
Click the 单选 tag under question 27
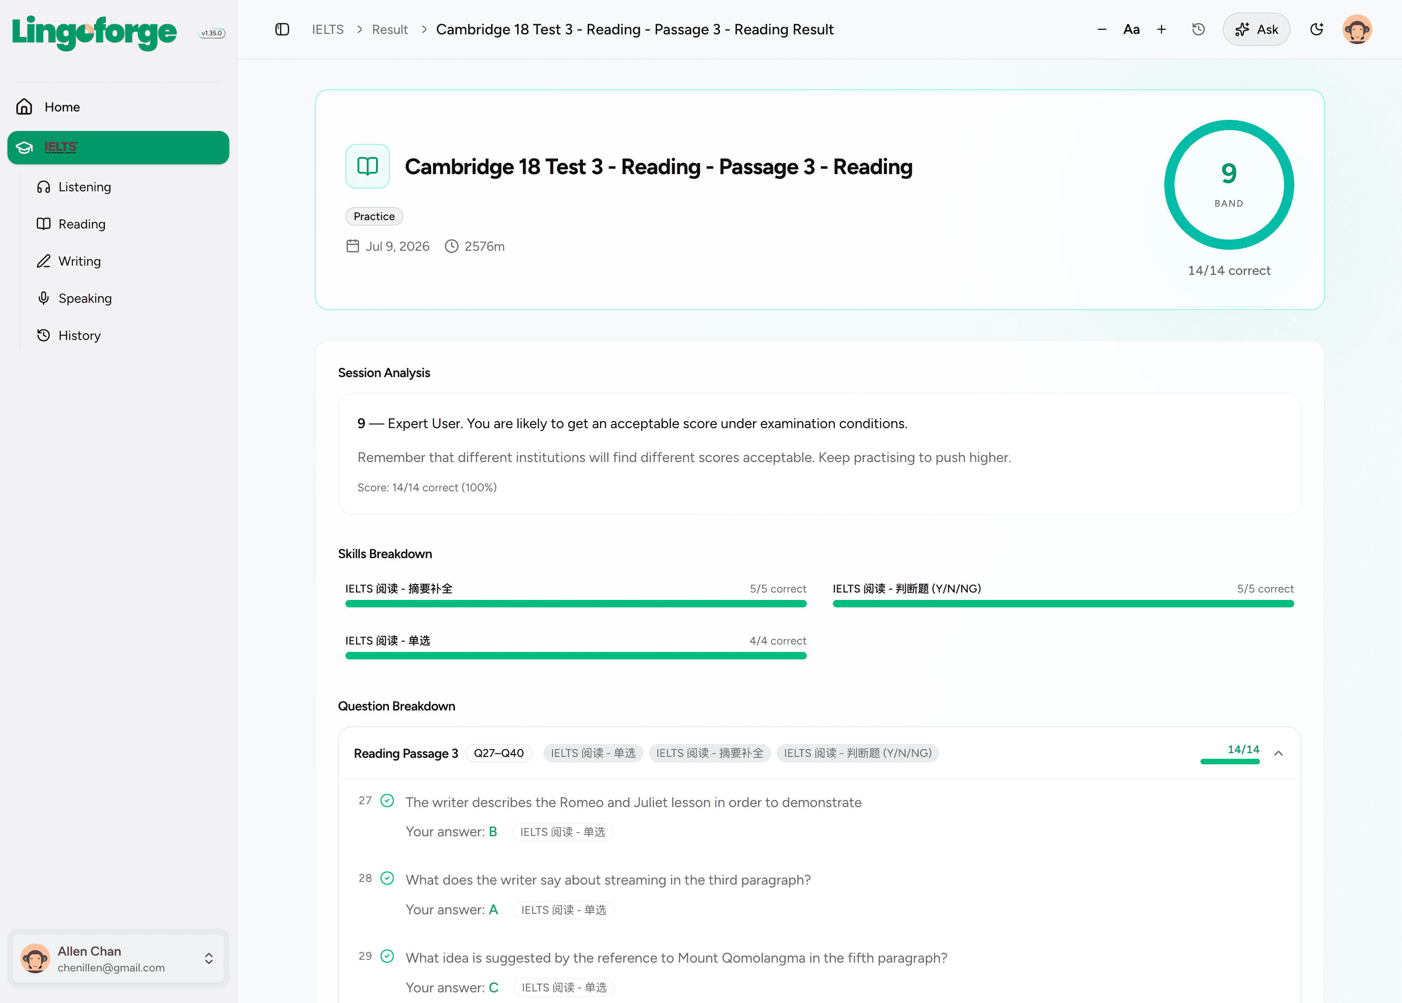[x=562, y=832]
